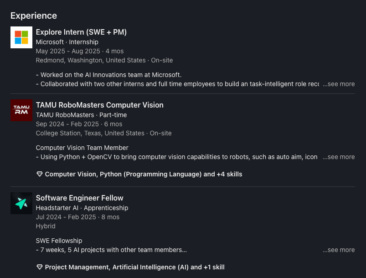Show full Software Engineer Fellow description
The height and width of the screenshot is (278, 366).
click(339, 250)
